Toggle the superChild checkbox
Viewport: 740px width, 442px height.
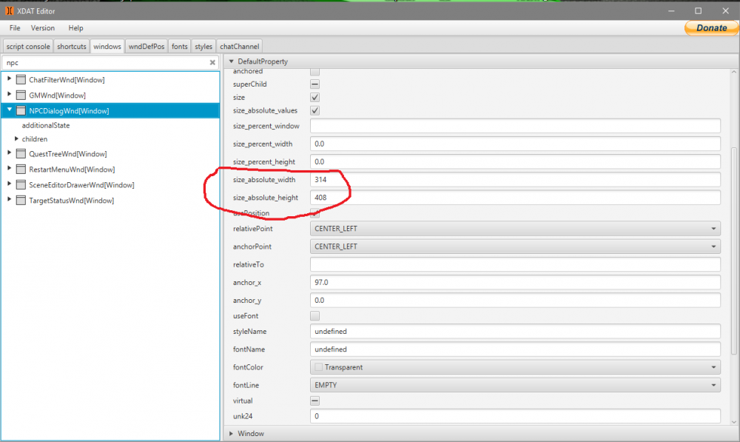coord(314,84)
